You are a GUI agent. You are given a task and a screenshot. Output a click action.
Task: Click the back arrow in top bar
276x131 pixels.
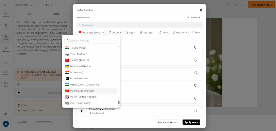pos(5,5)
